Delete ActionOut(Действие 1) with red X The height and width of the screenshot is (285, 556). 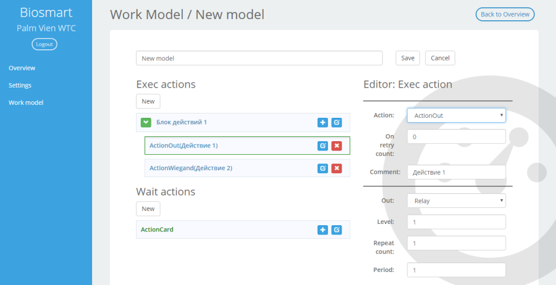(337, 146)
